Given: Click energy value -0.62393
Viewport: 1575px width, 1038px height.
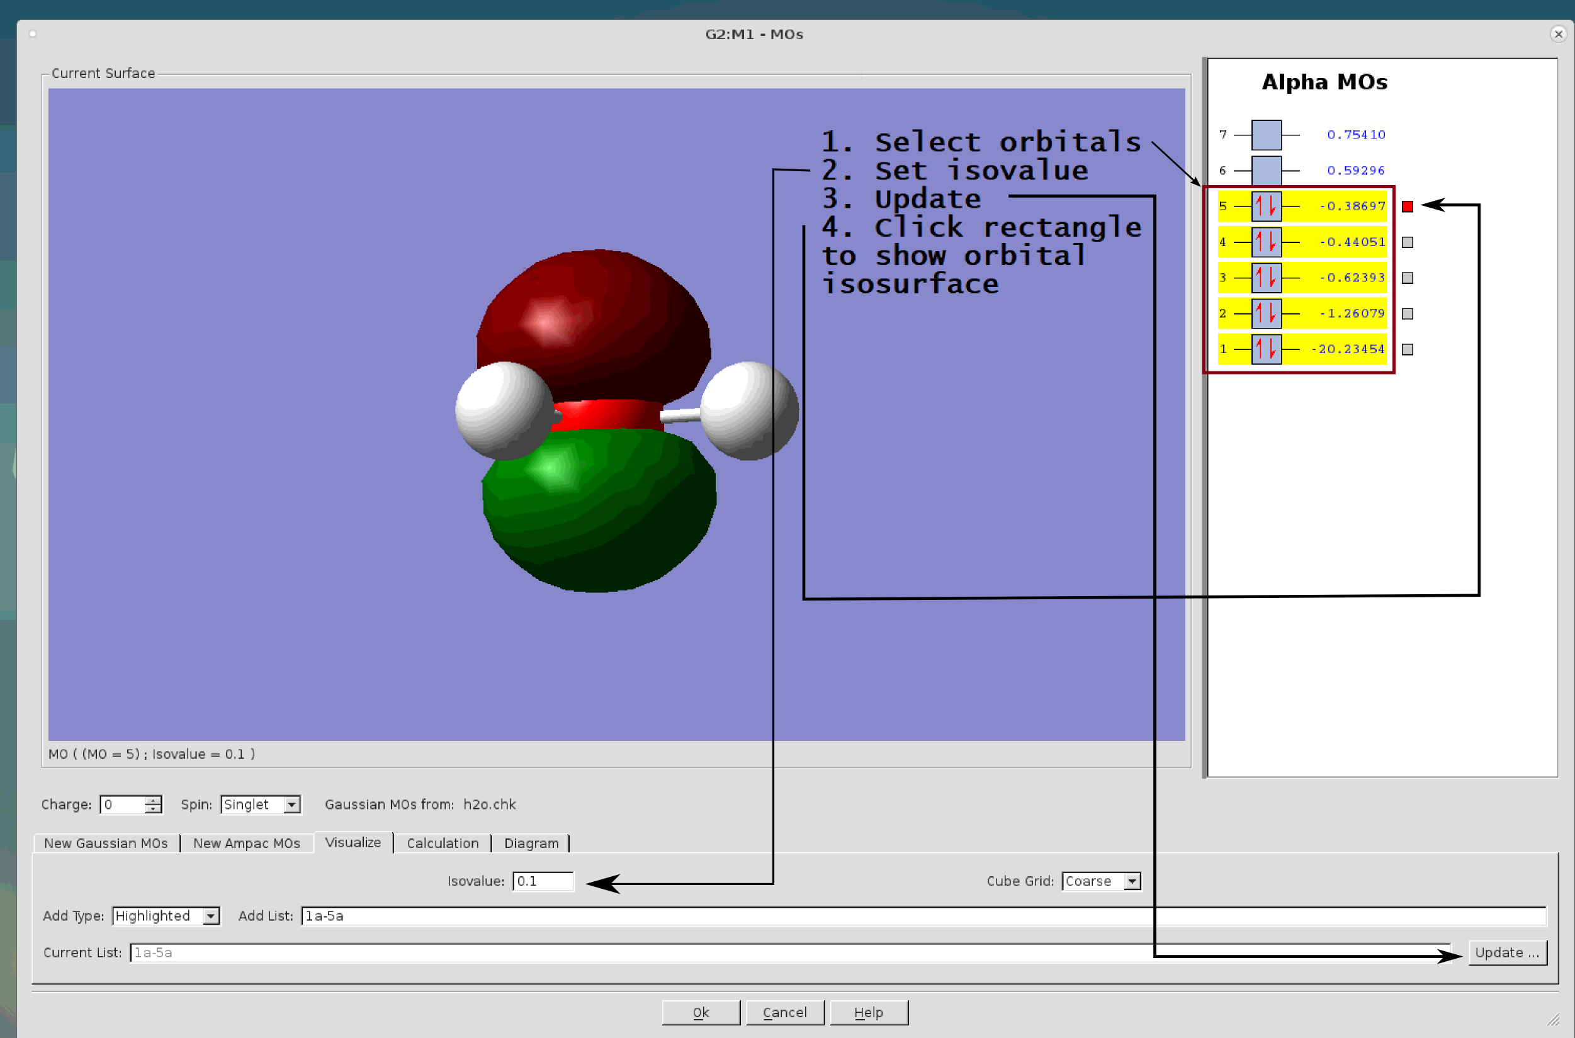Looking at the screenshot, I should [1352, 278].
